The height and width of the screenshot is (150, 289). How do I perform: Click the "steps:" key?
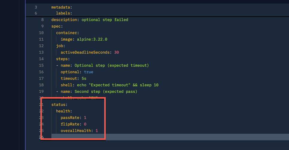(x=63, y=59)
